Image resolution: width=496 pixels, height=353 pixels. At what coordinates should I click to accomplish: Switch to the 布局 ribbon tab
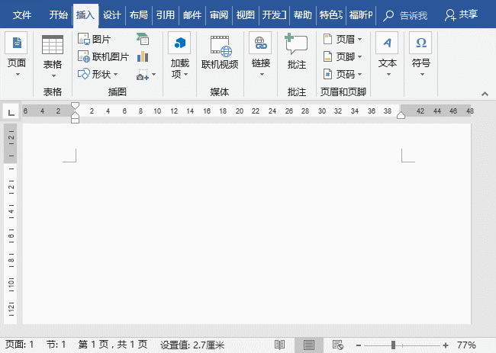pyautogui.click(x=139, y=14)
